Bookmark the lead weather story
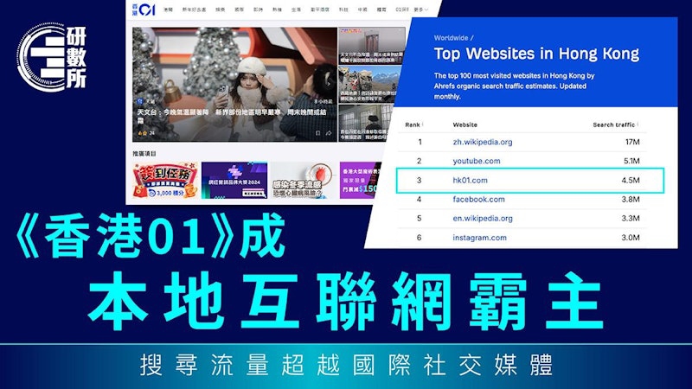 [x=317, y=133]
